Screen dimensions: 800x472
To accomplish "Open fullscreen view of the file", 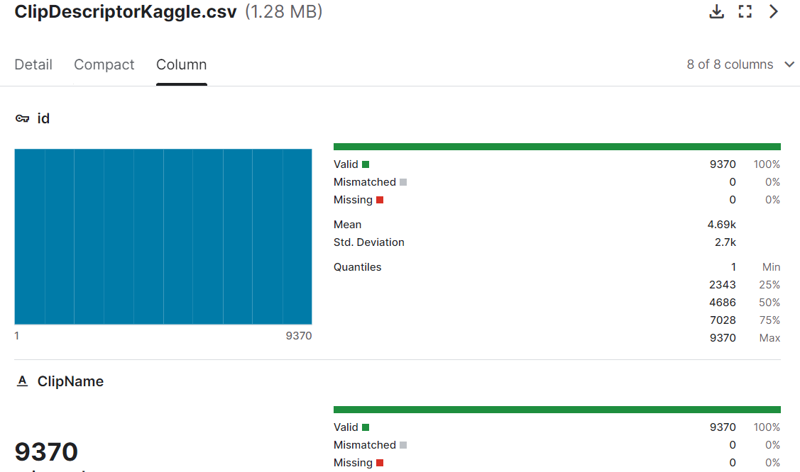I will (745, 12).
